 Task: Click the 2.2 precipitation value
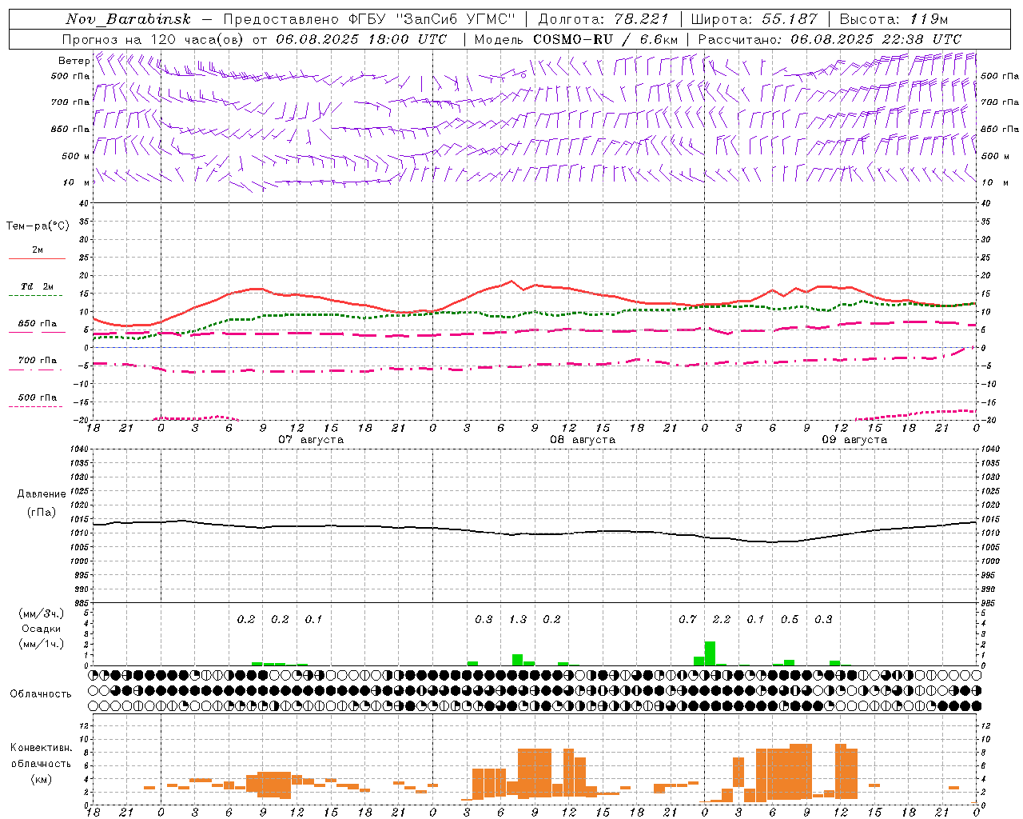[x=722, y=619]
